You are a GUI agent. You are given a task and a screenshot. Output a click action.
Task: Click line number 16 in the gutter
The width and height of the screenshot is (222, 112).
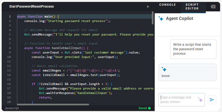point(9,84)
